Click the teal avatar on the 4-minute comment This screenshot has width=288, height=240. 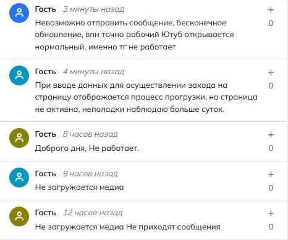click(19, 75)
